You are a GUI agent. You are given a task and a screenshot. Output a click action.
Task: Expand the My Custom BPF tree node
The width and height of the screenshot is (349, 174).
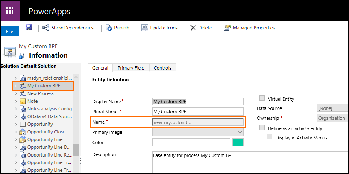[16, 86]
